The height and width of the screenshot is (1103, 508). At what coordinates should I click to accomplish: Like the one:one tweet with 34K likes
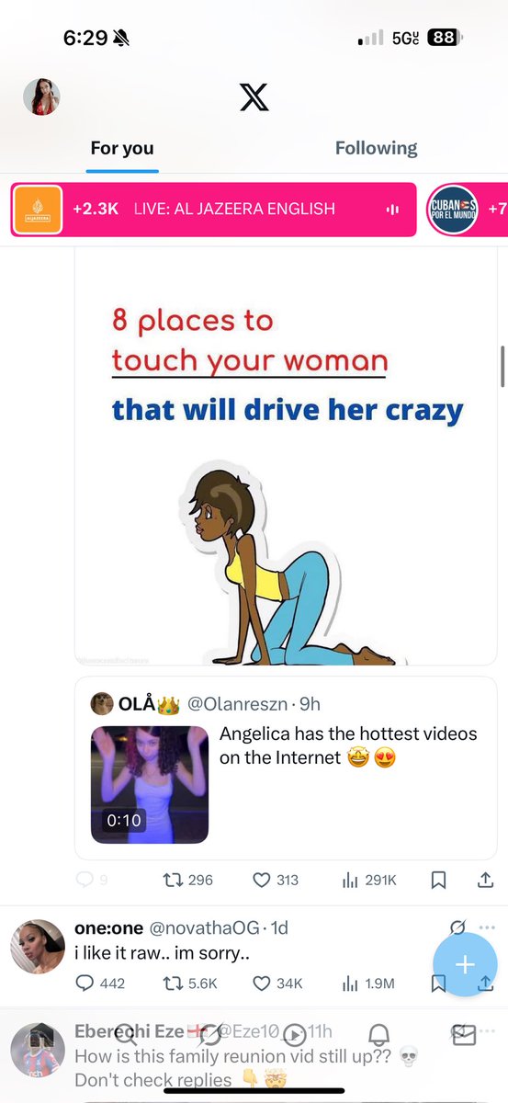click(x=277, y=983)
